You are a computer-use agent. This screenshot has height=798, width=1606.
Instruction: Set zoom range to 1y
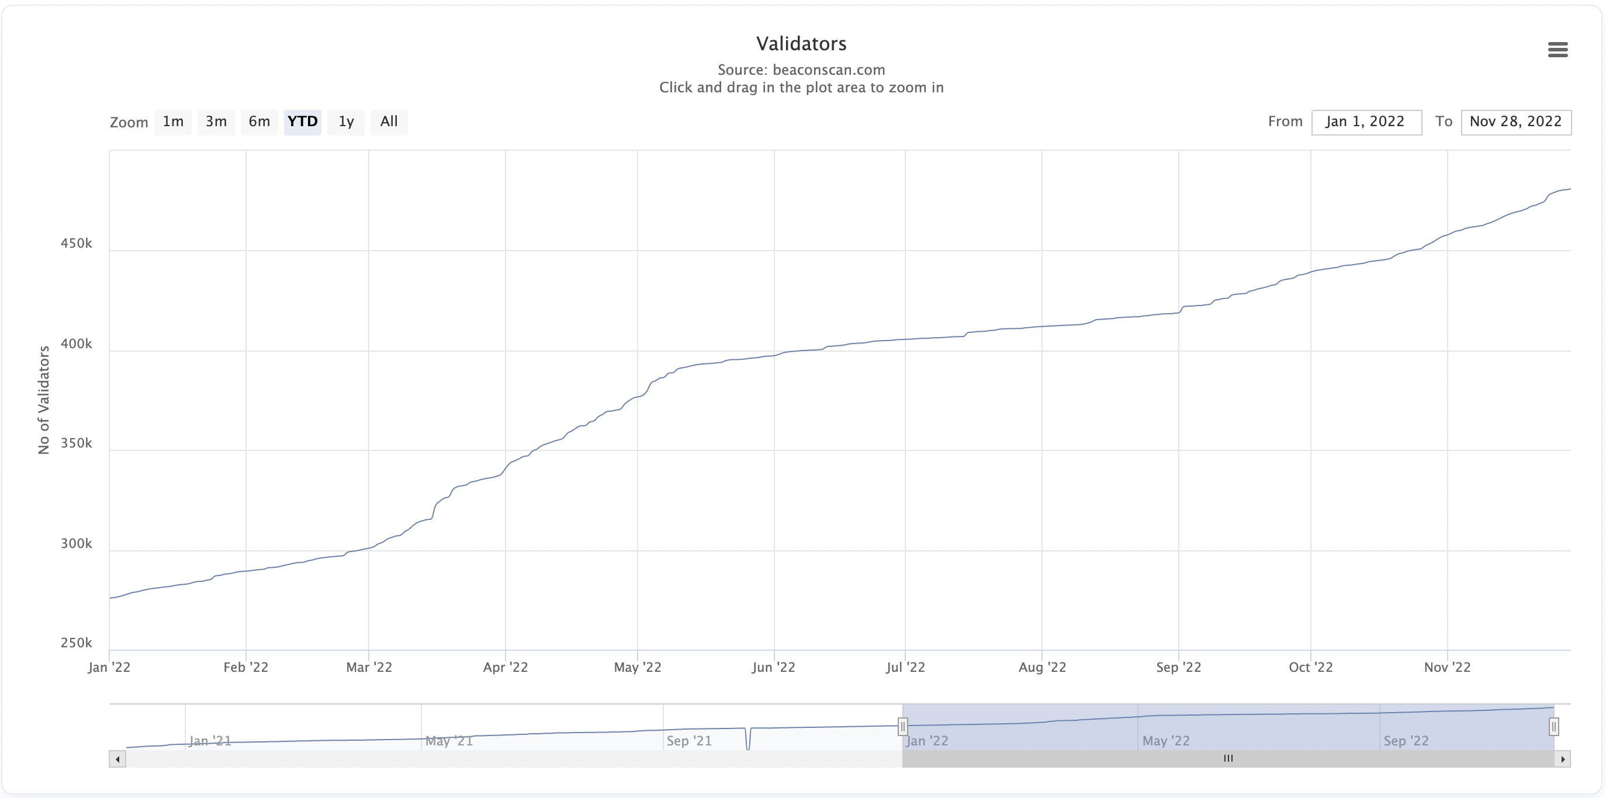pos(346,122)
